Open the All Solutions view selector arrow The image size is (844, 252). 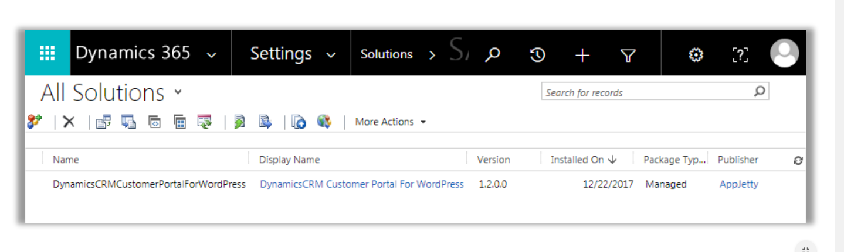pos(178,92)
